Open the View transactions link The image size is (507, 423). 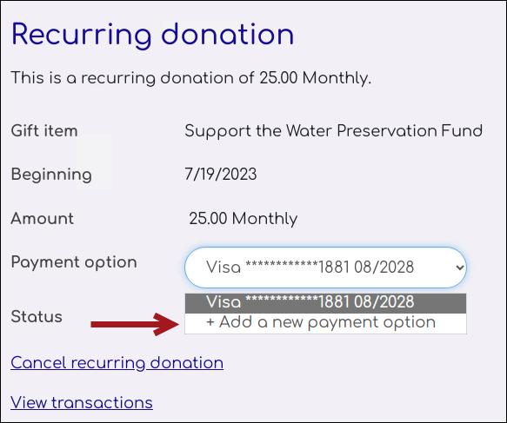[82, 403]
